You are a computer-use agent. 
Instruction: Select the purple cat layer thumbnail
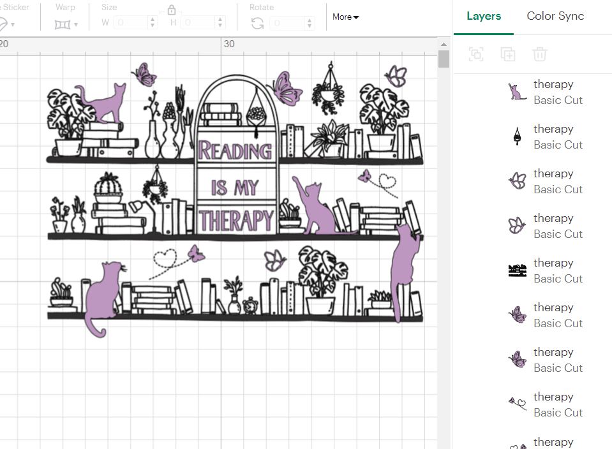coord(516,92)
